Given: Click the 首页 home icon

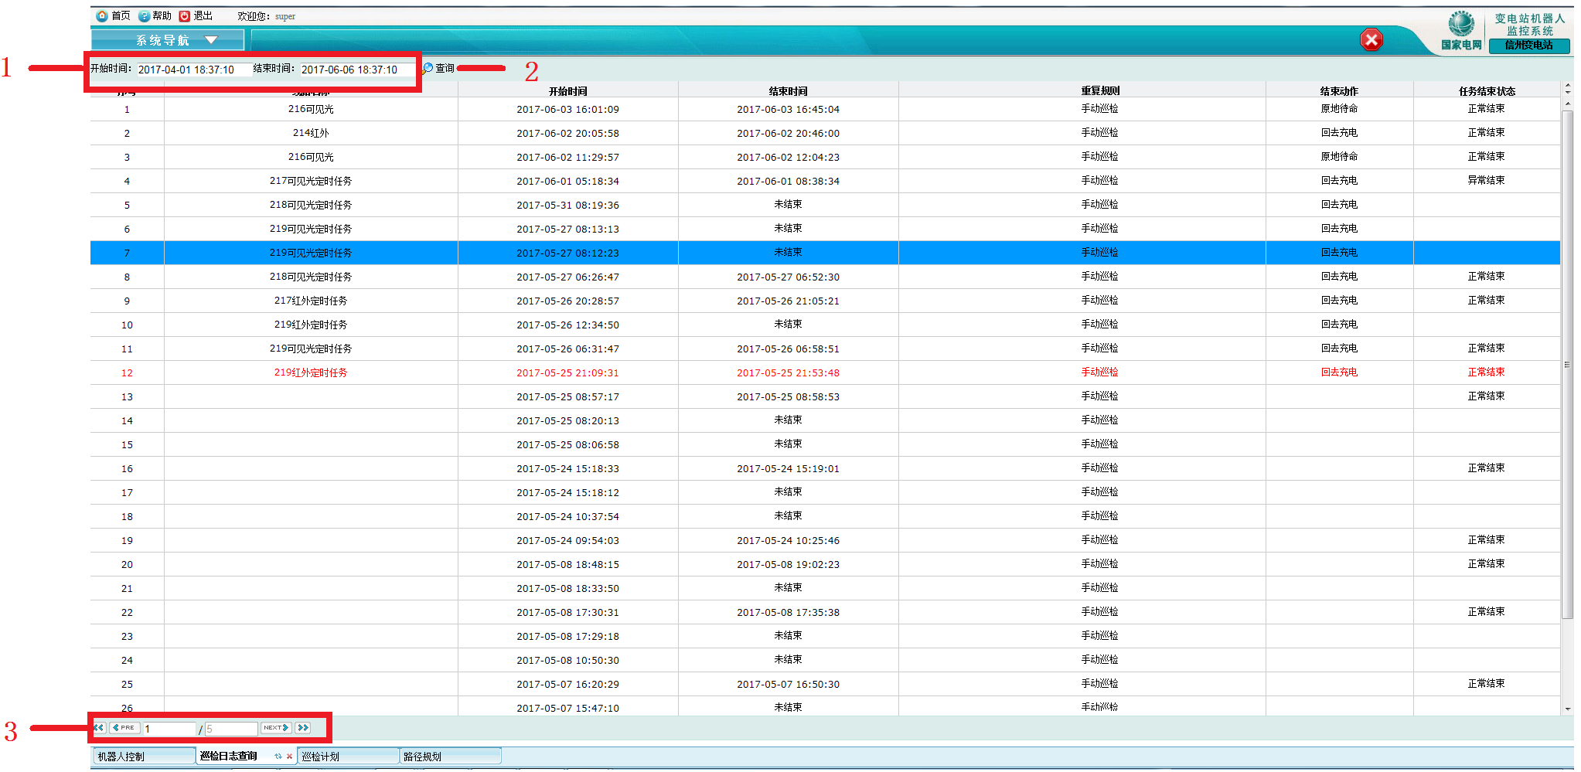Looking at the screenshot, I should [x=102, y=16].
